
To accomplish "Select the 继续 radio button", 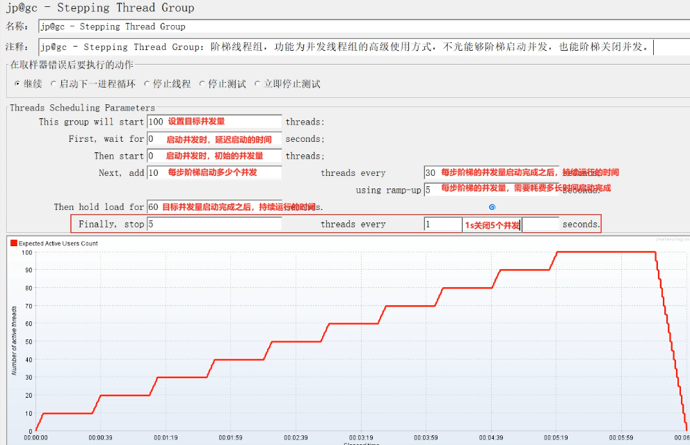I will point(18,84).
